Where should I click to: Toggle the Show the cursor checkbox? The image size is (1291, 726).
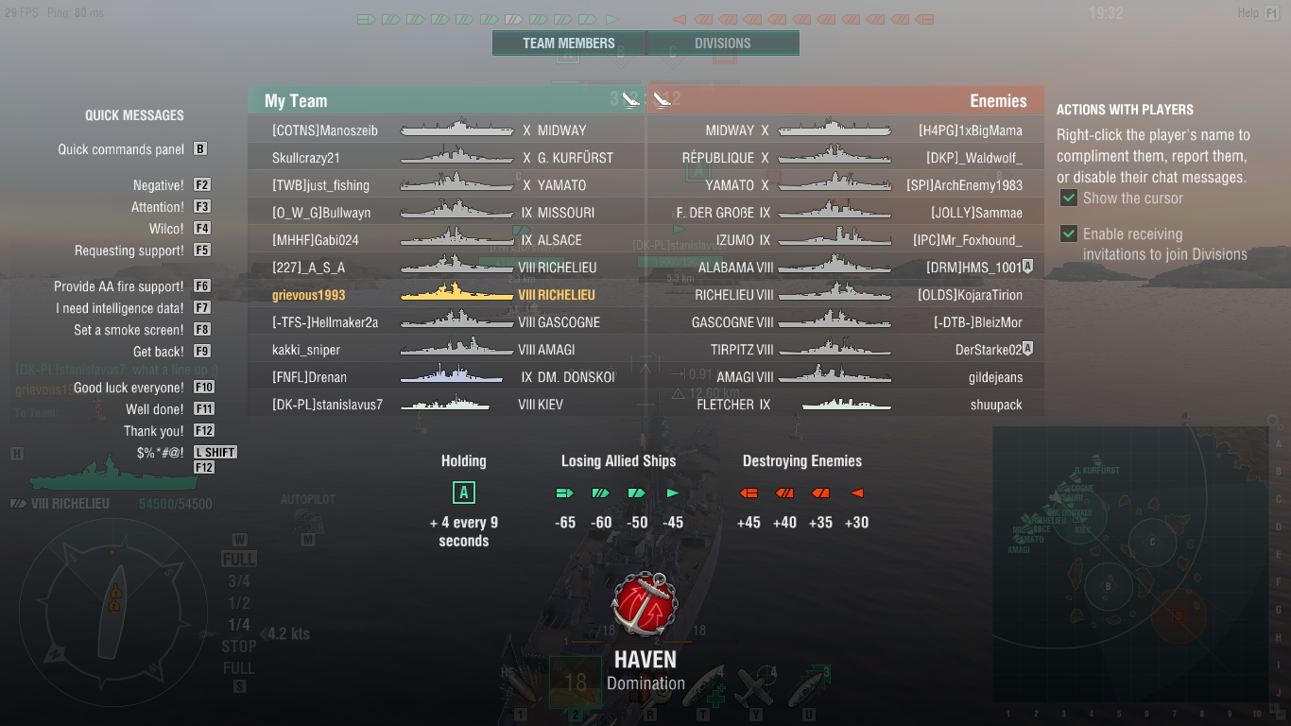1069,198
